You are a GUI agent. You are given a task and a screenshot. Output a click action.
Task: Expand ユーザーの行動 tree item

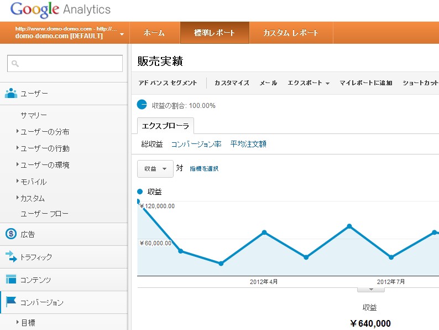click(17, 147)
